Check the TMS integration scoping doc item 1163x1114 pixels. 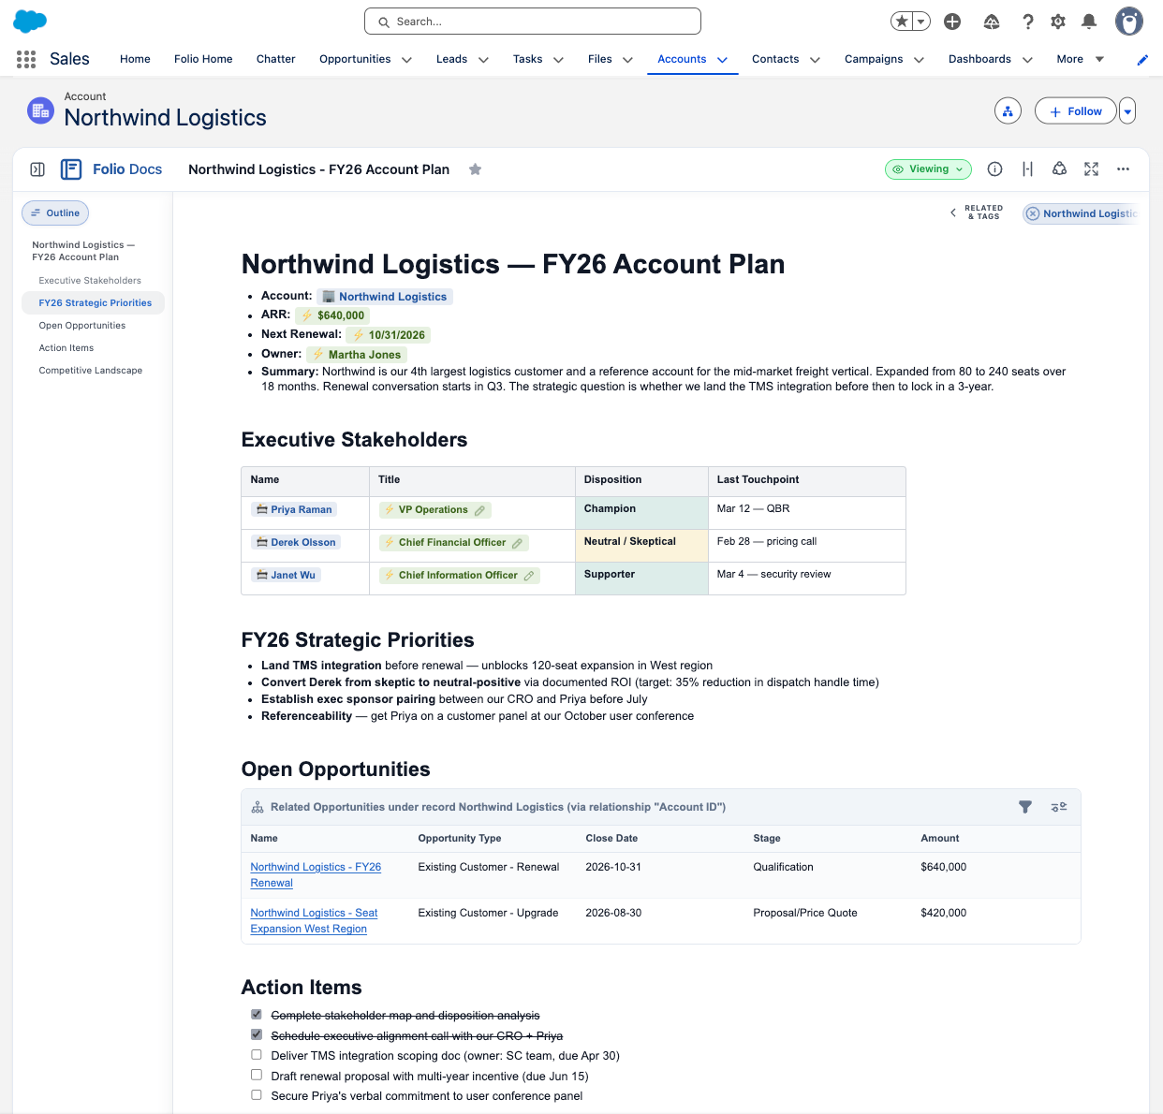[x=256, y=1054]
